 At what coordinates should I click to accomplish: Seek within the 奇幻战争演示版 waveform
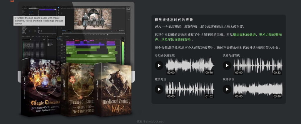point(190,66)
